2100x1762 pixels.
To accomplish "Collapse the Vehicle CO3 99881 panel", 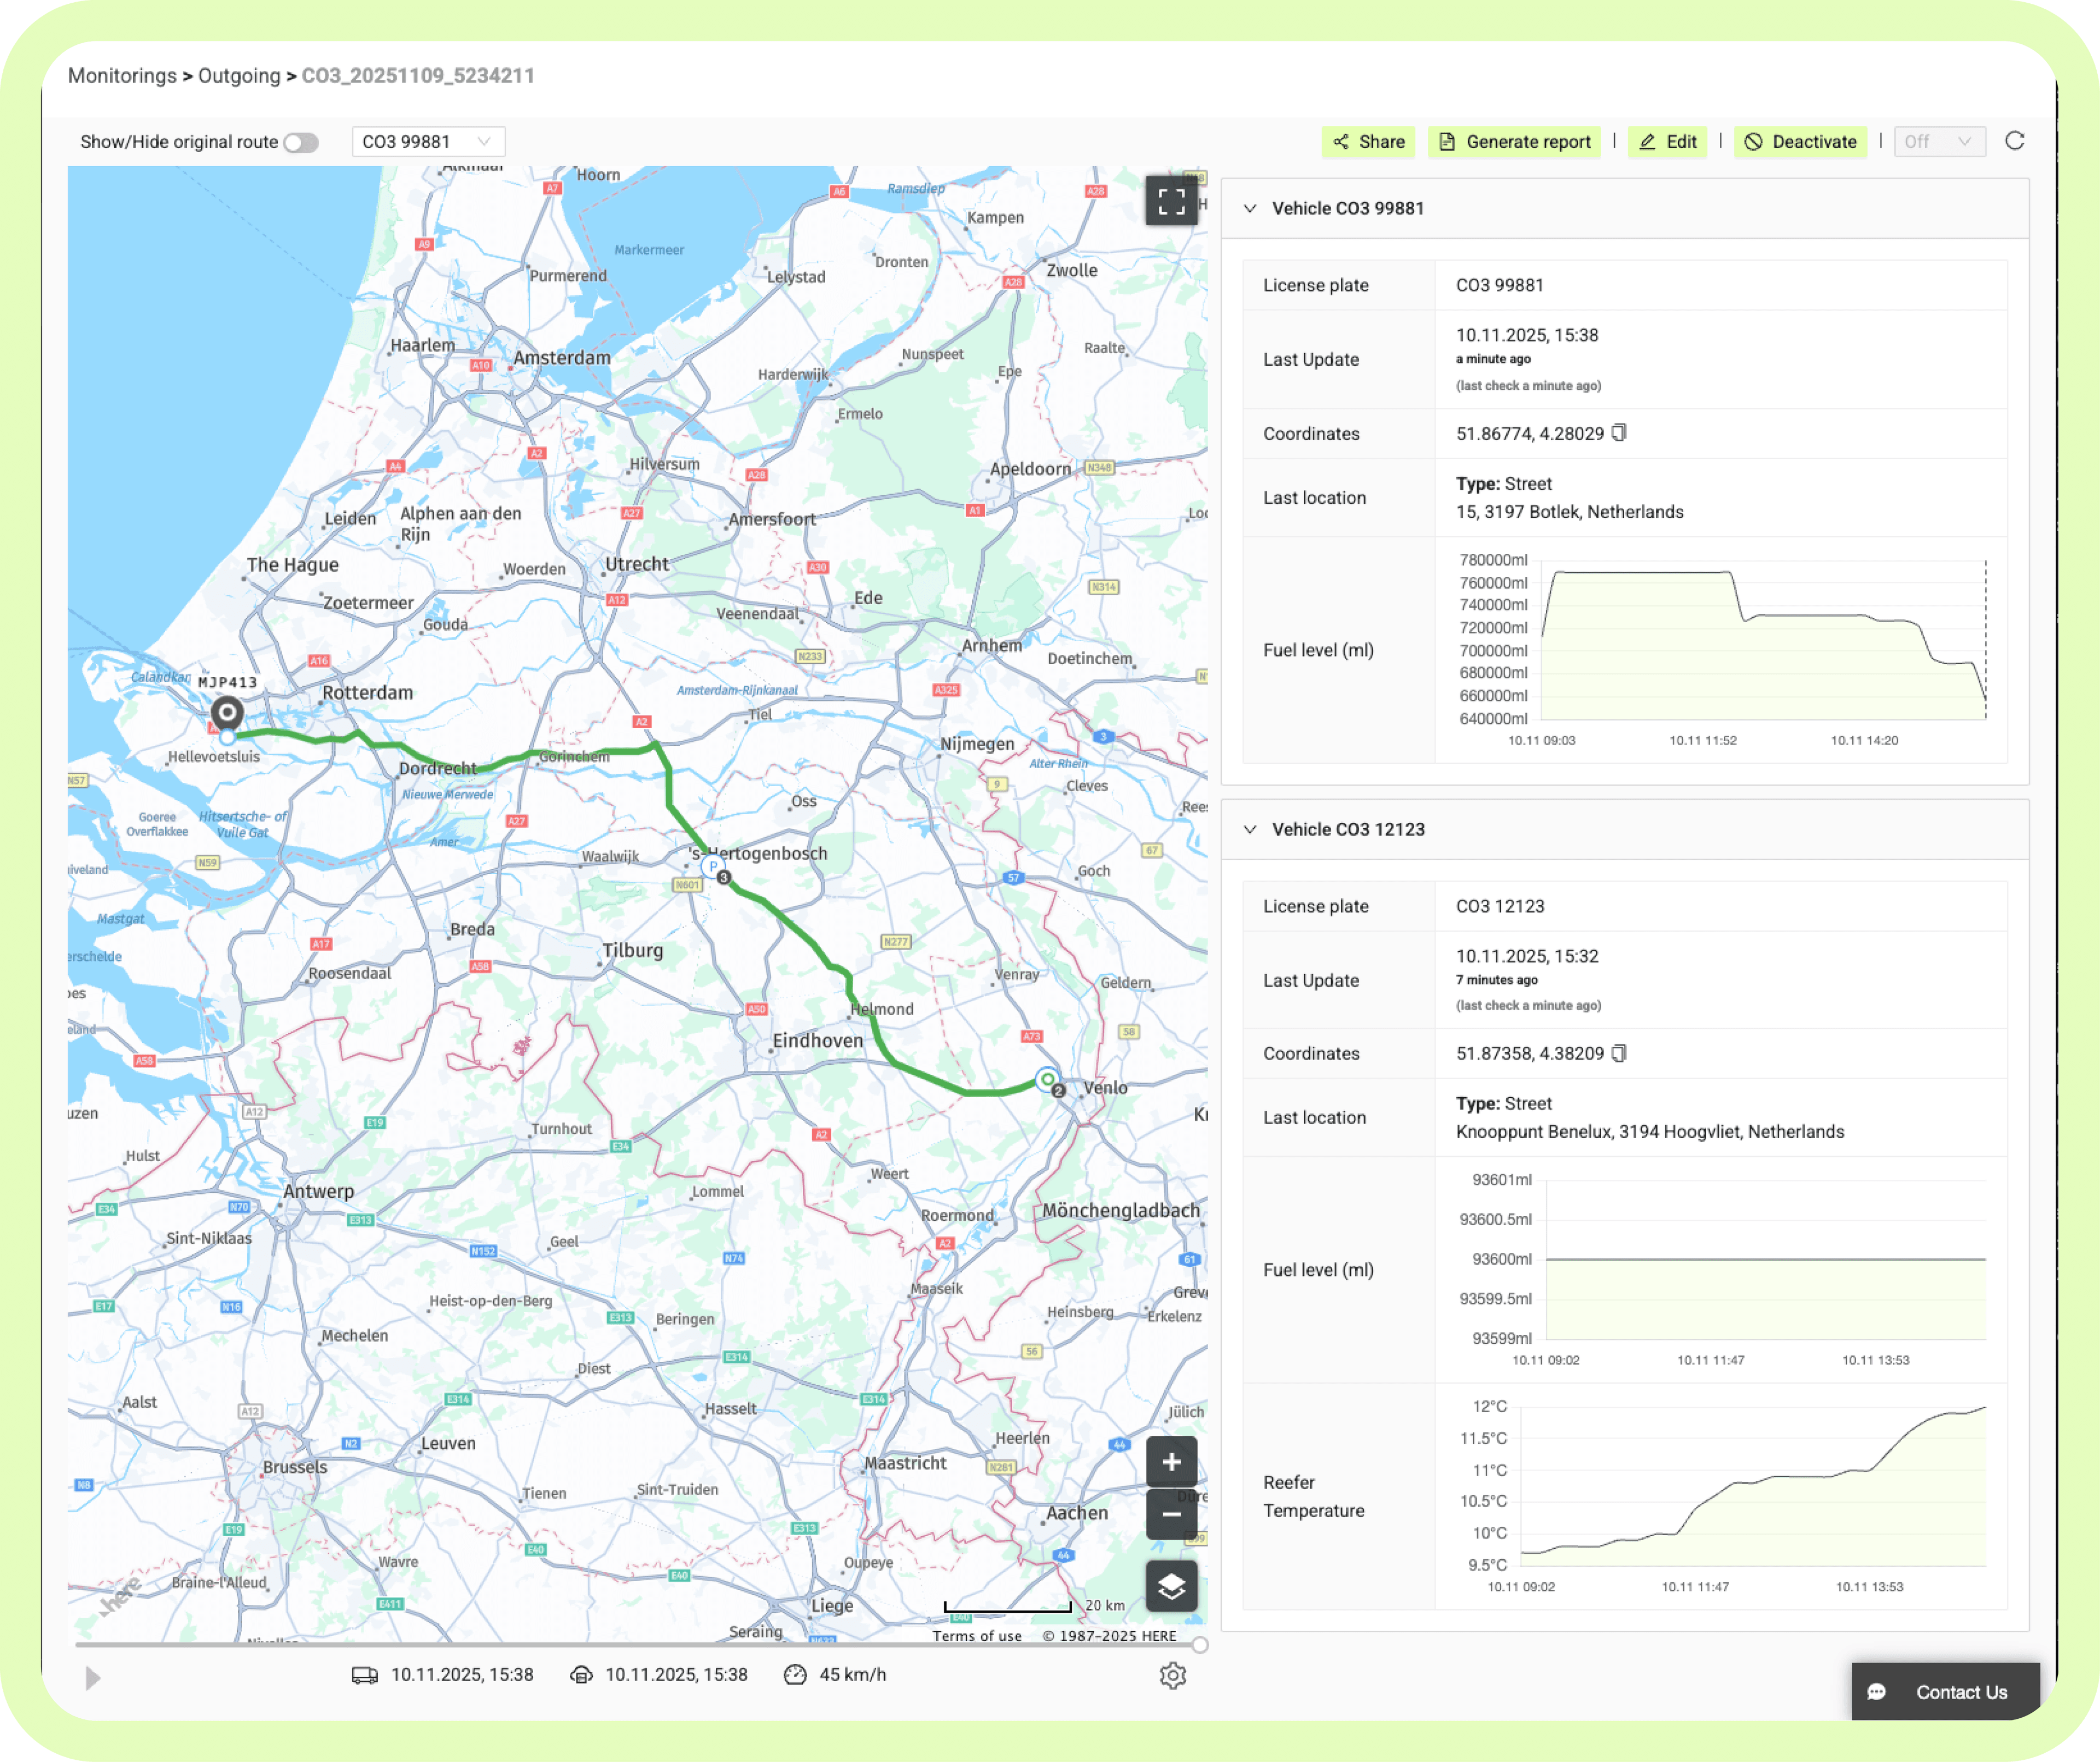I will (1250, 208).
